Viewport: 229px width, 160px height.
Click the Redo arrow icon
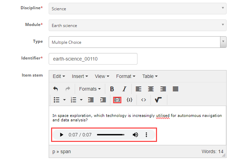tap(68, 89)
